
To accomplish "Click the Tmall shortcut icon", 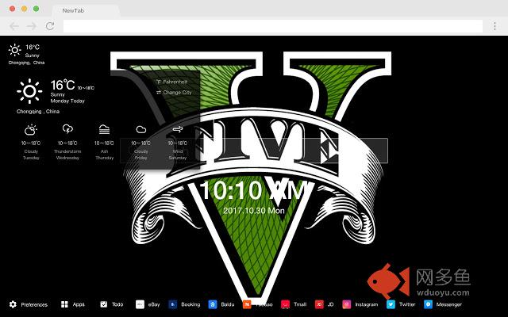I will (284, 304).
